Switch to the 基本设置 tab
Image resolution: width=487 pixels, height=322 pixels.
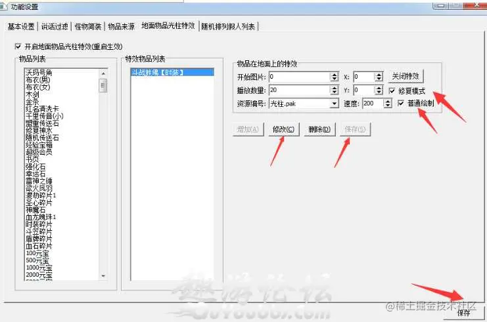[21, 27]
